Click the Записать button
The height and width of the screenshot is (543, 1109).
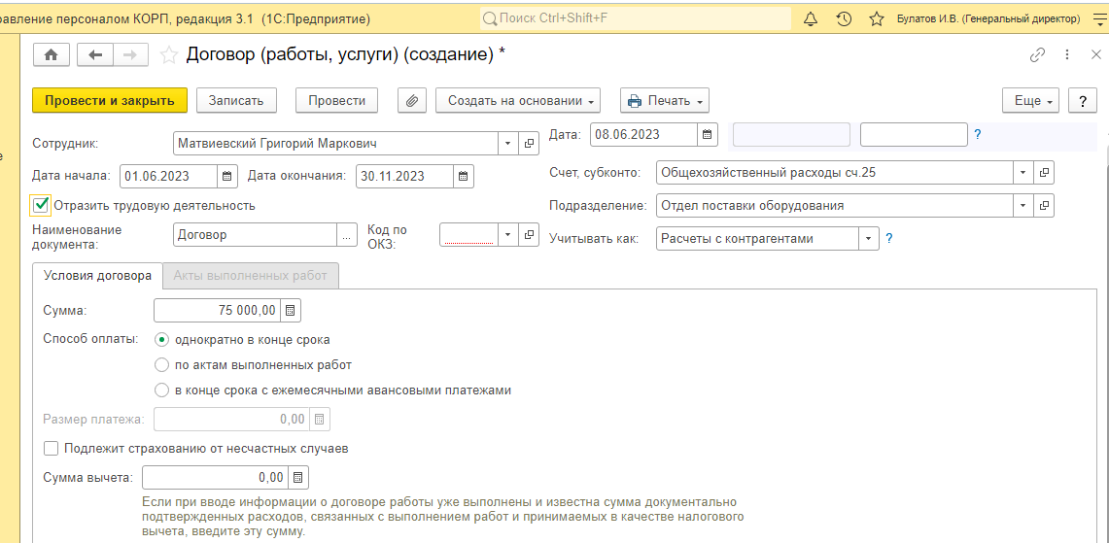[236, 100]
